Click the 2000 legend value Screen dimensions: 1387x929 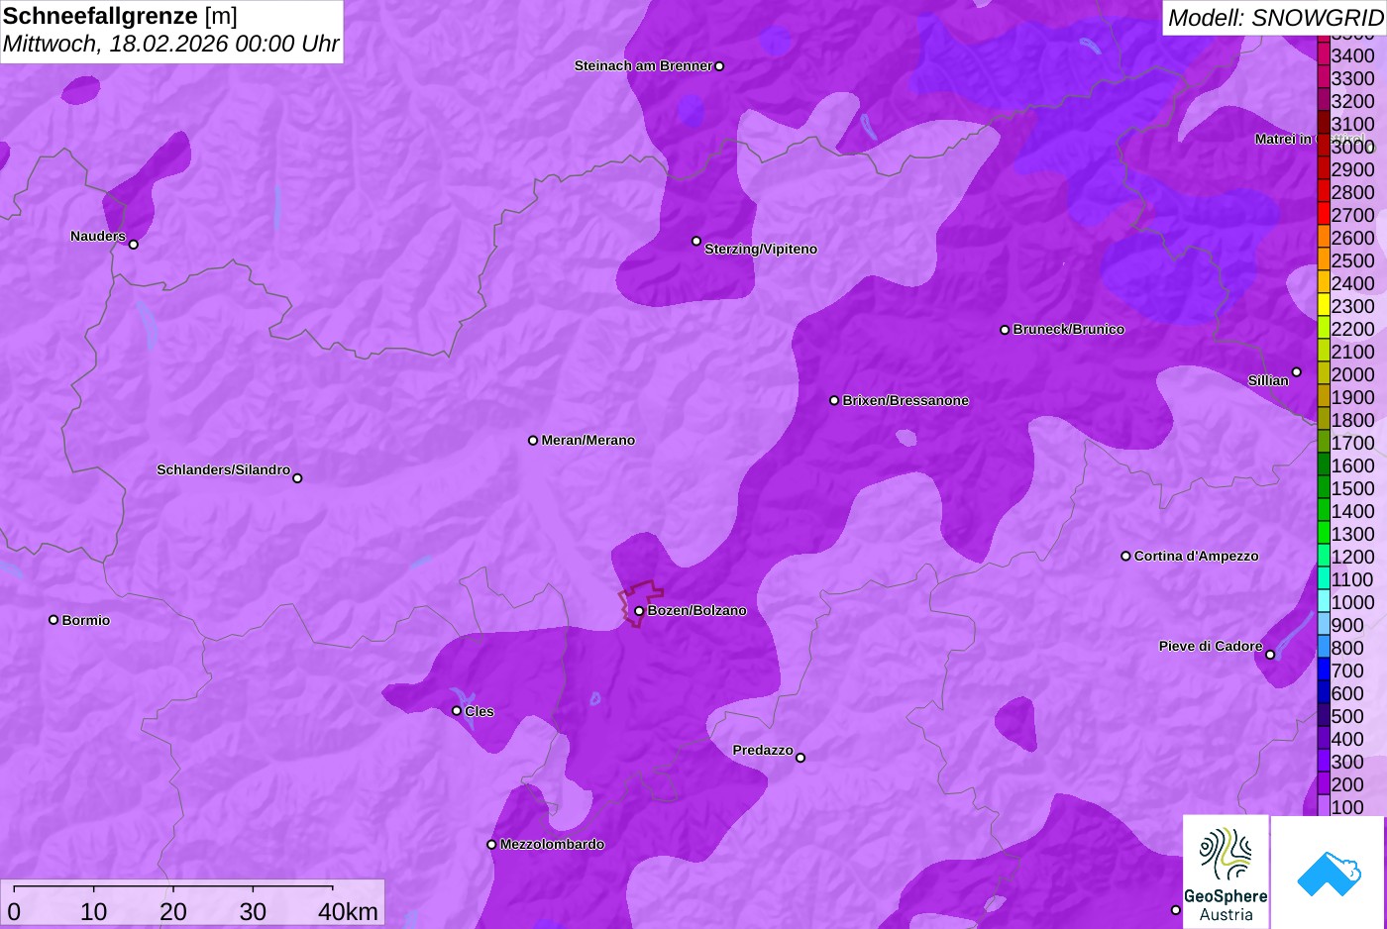click(1353, 374)
